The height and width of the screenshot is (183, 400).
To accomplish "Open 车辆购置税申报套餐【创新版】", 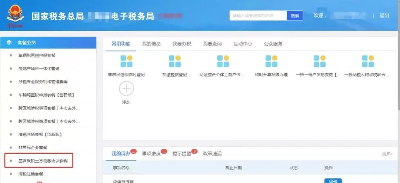I will point(46,95).
